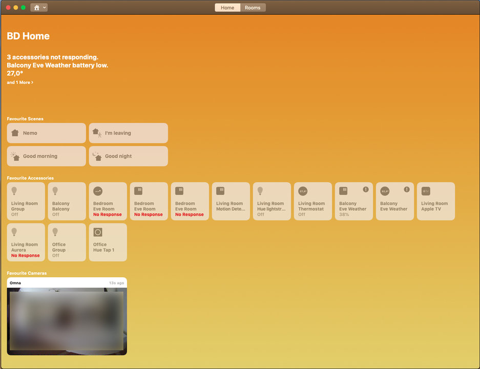The height and width of the screenshot is (369, 480).
Task: Click the '27,0°' temperature status text
Action: [x=15, y=73]
